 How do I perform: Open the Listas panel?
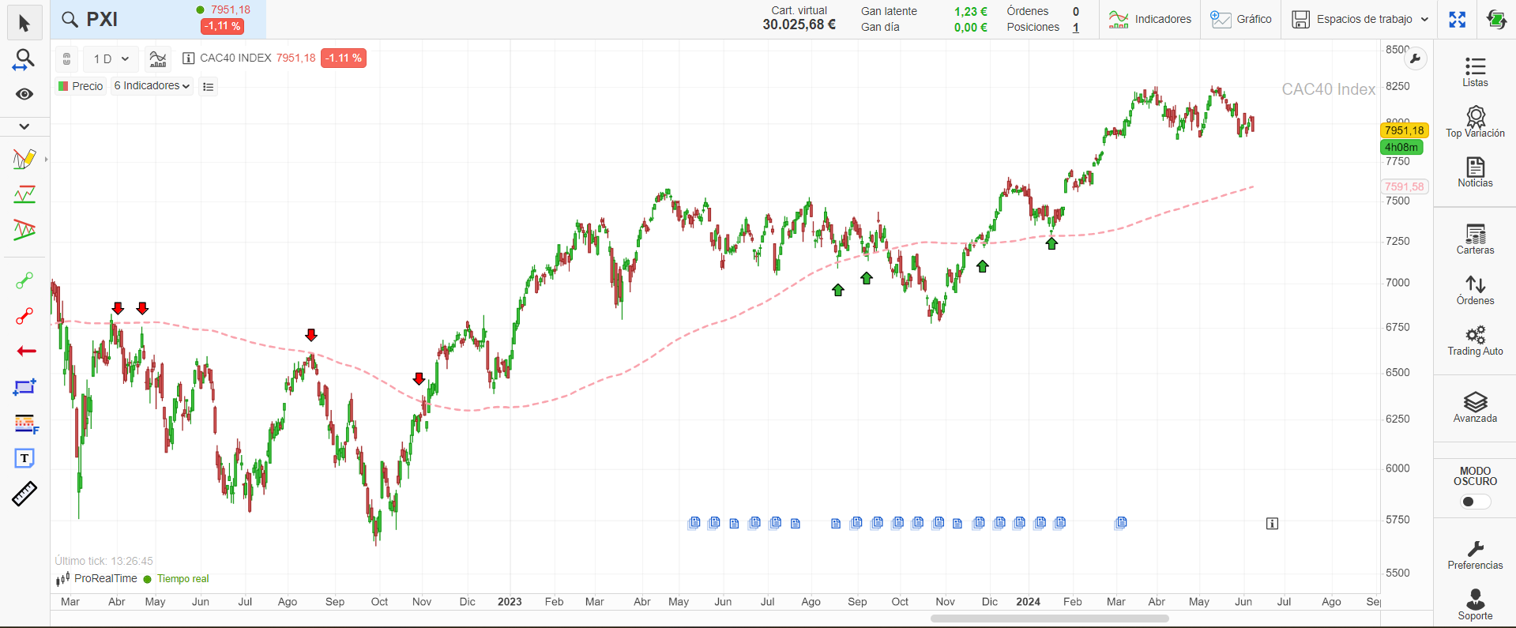[1475, 72]
